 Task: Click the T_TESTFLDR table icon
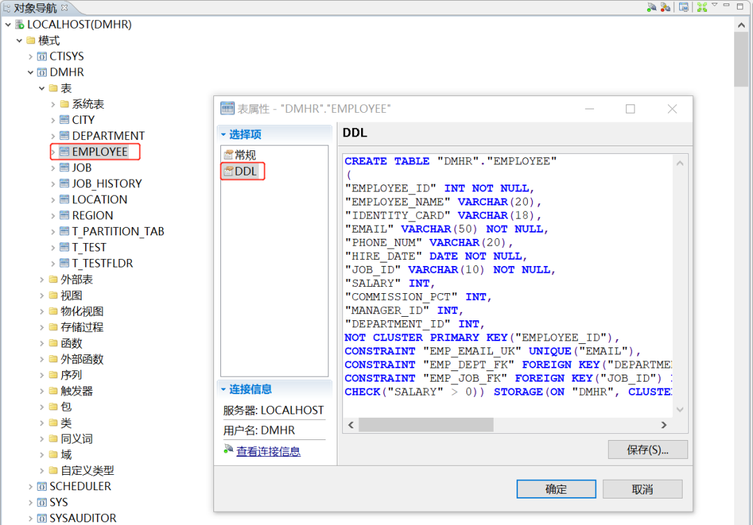(64, 262)
